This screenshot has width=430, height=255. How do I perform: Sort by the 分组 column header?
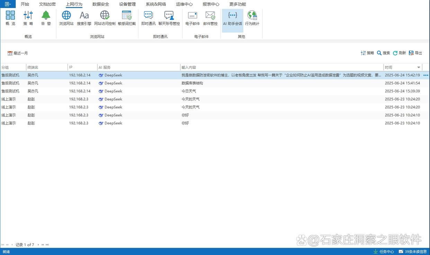tap(13, 67)
